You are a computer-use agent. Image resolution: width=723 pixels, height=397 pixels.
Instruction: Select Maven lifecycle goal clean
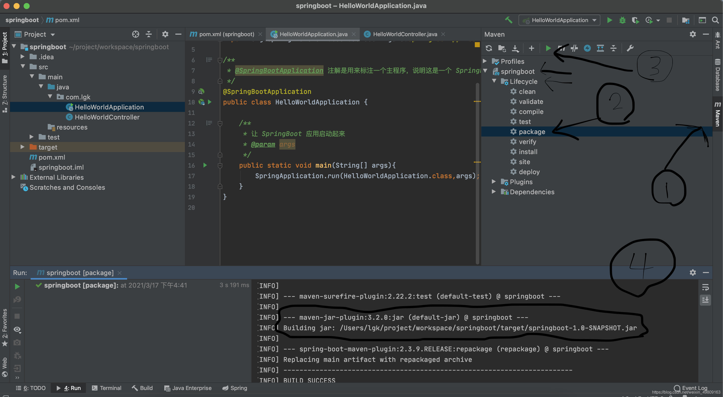tap(527, 91)
